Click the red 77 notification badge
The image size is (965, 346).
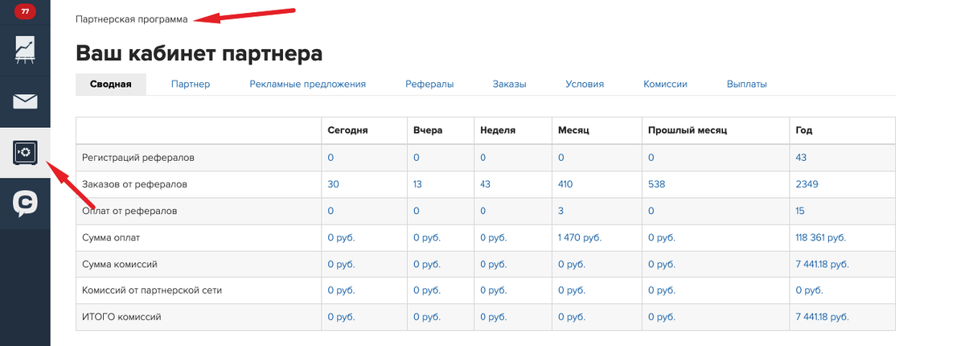point(25,12)
